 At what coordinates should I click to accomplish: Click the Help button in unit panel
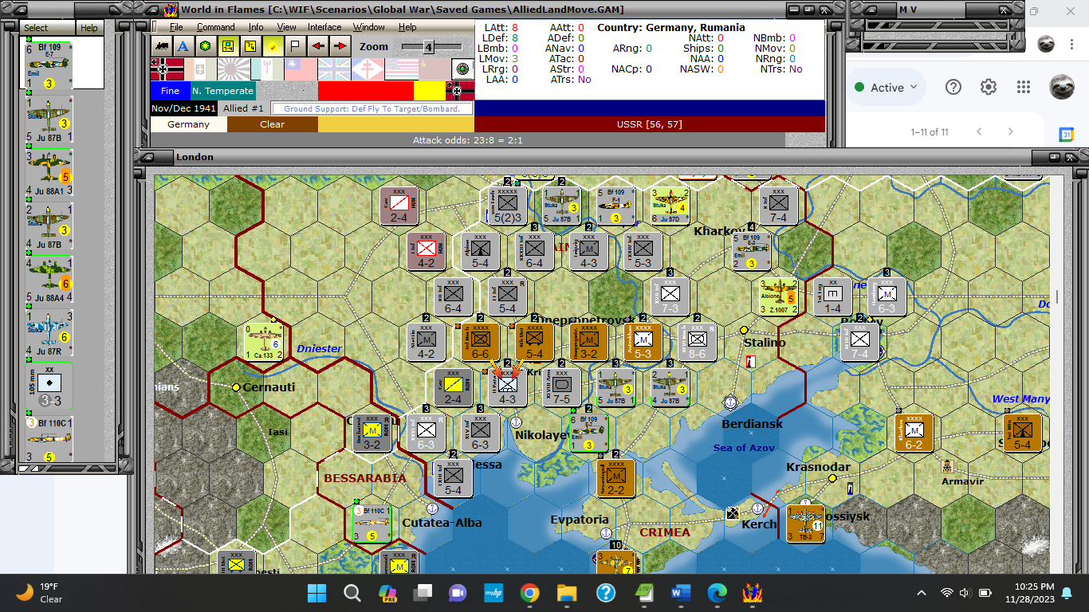[88, 28]
